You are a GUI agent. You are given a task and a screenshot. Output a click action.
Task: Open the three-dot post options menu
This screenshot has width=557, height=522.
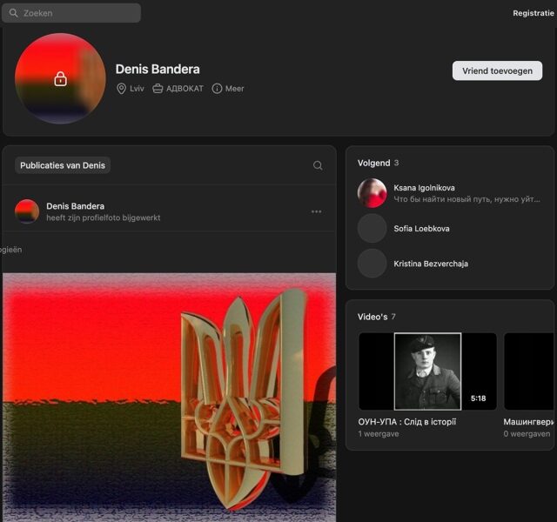point(316,211)
